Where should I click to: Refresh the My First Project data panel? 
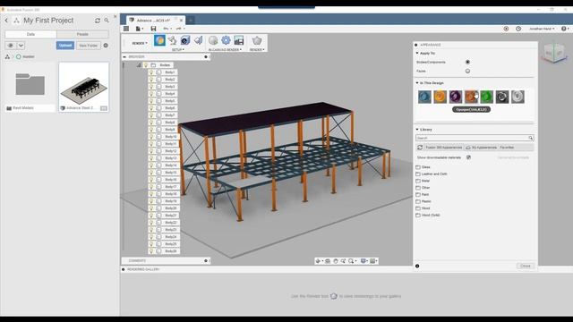point(98,21)
